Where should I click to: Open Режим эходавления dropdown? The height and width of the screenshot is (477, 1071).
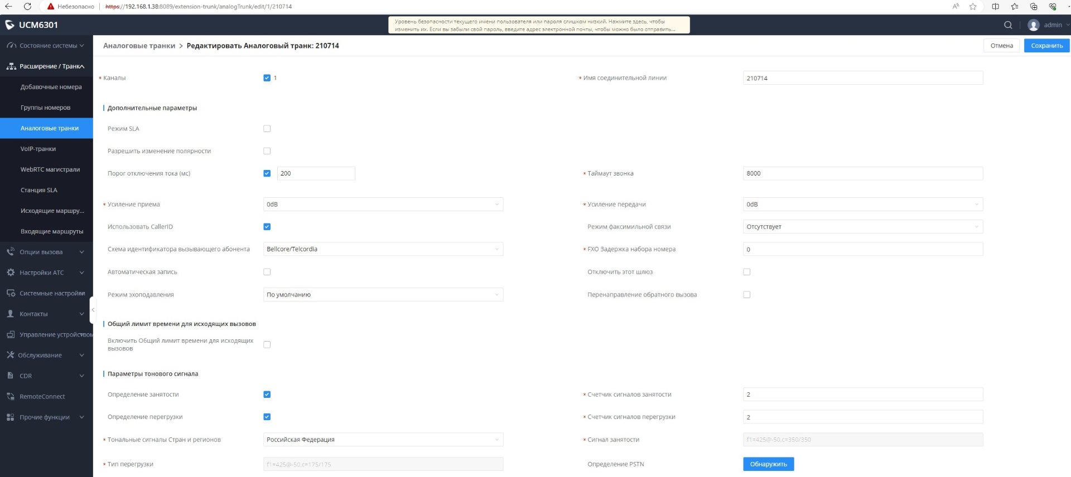click(383, 295)
